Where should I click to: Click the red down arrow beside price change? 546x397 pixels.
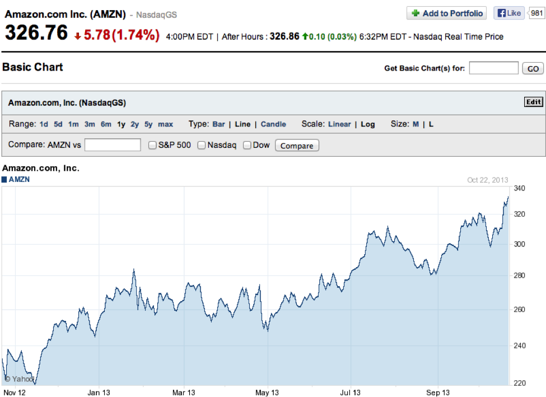click(x=78, y=36)
